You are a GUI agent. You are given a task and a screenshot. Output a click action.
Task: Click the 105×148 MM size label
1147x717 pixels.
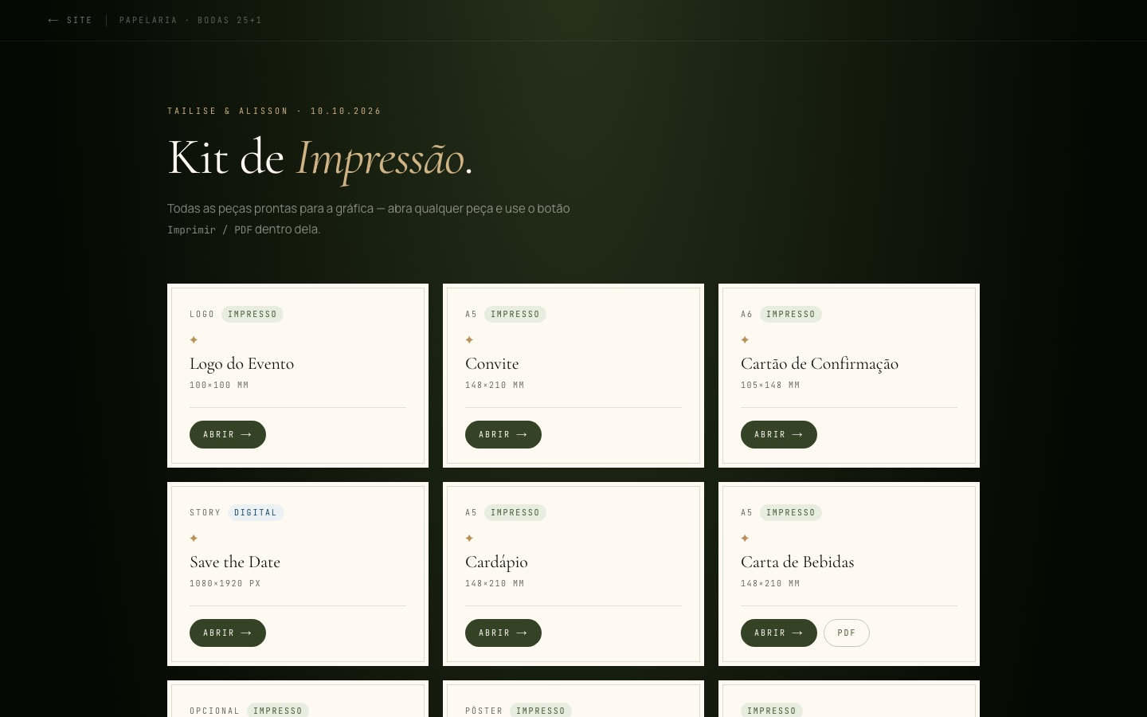click(x=770, y=385)
